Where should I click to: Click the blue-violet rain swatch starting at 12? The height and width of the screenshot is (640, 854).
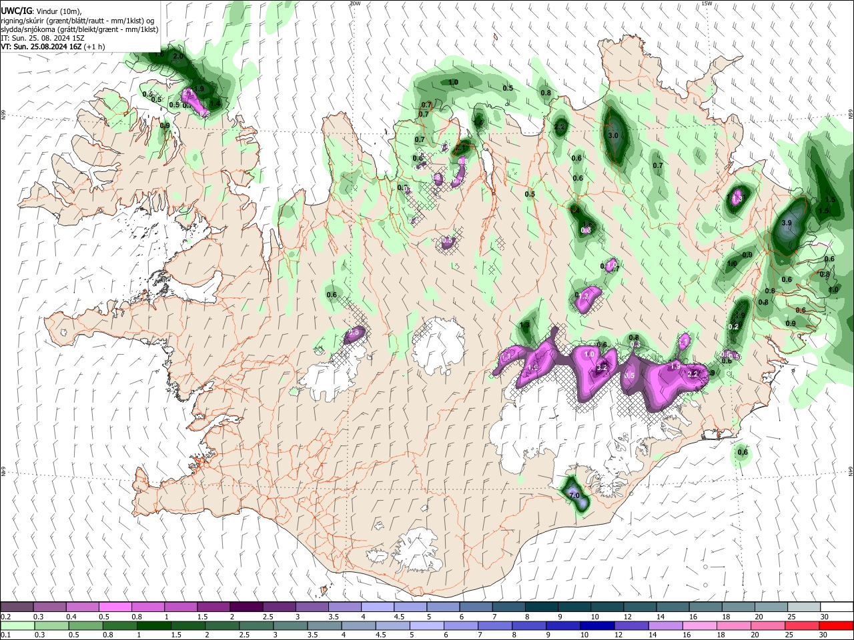pyautogui.click(x=632, y=626)
